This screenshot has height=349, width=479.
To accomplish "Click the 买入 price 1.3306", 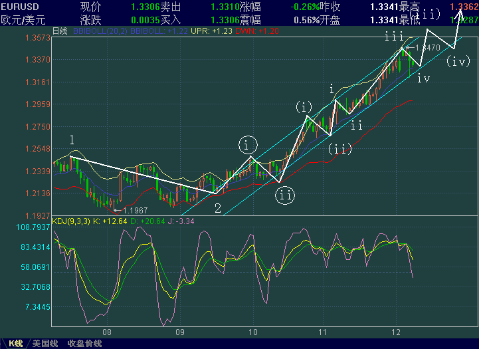I will (x=225, y=20).
